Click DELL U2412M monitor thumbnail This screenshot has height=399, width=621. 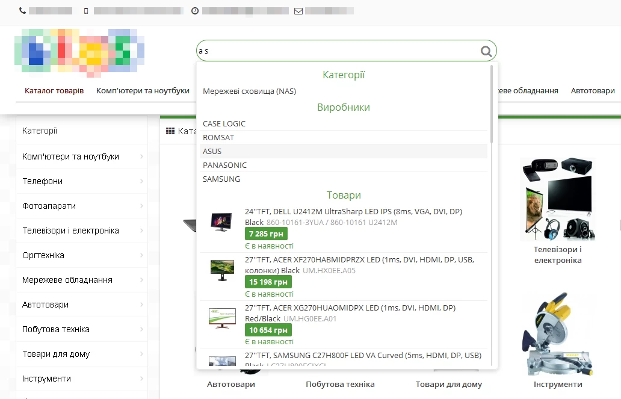tap(222, 222)
